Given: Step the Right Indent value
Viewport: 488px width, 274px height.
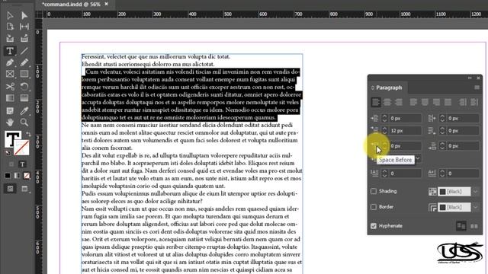Looking at the screenshot, I should (442, 119).
